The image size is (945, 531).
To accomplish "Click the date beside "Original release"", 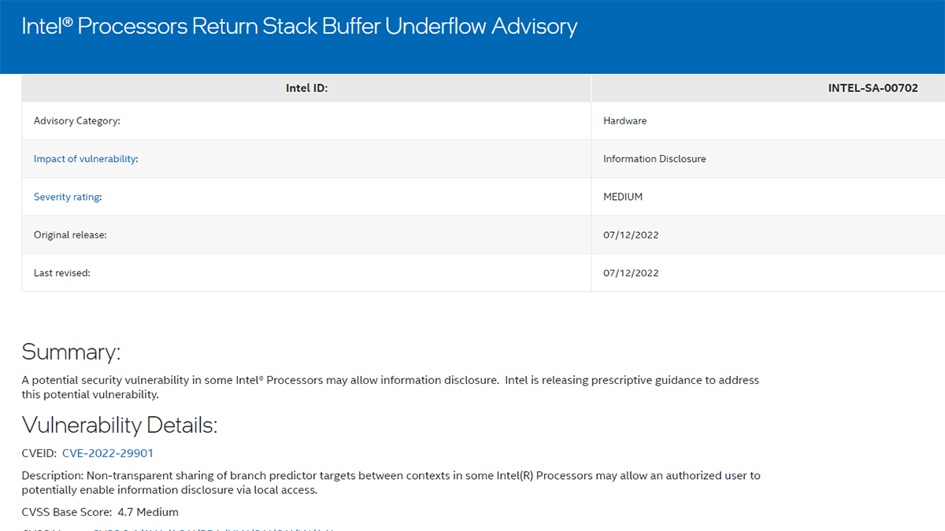I will click(631, 234).
